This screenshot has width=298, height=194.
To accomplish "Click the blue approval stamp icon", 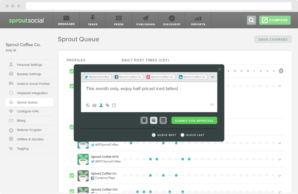I will (101, 105).
